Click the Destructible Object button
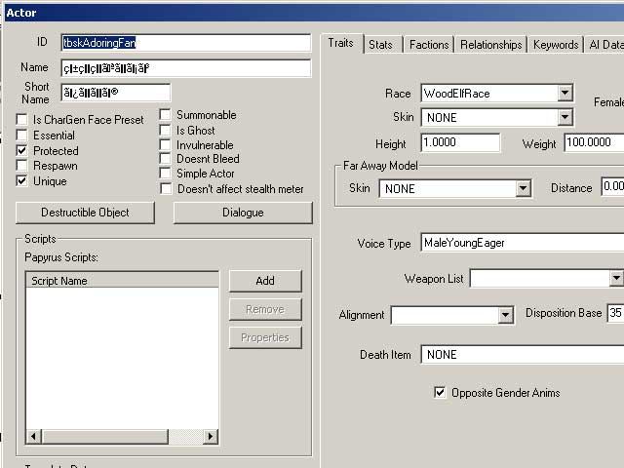Viewport: 624px width, 468px height. [x=85, y=213]
